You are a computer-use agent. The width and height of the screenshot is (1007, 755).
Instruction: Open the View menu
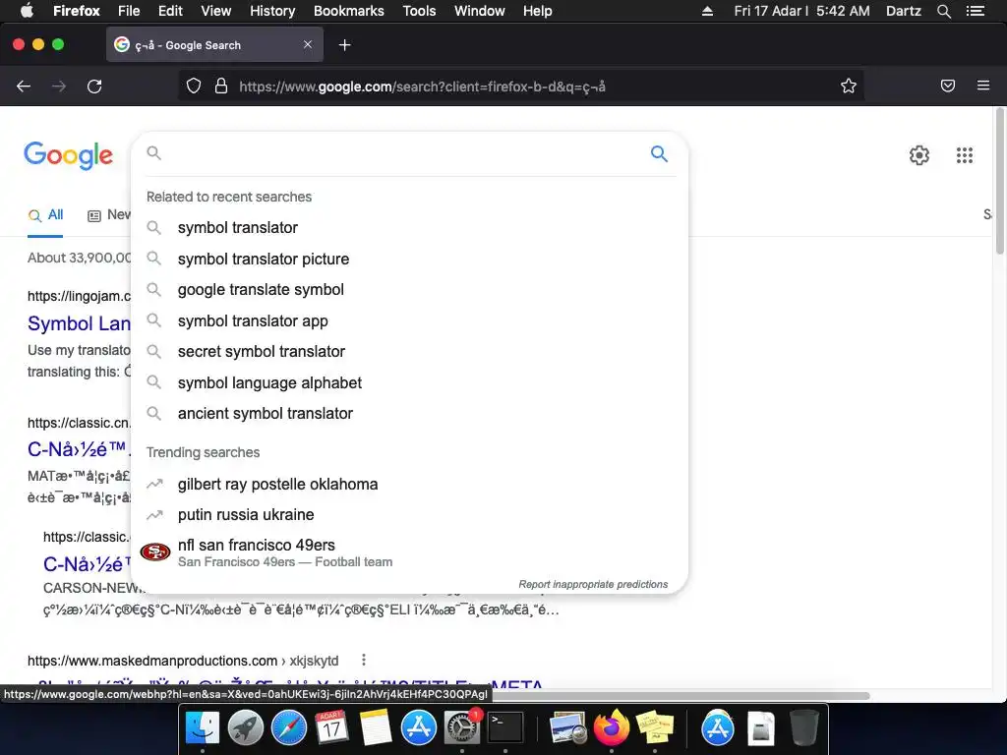pyautogui.click(x=215, y=11)
